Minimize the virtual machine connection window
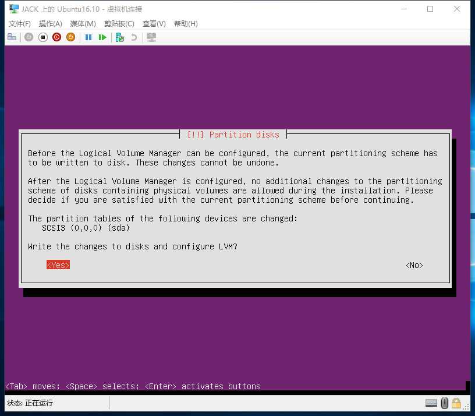Screen dimensions: 475x416 pos(403,9)
